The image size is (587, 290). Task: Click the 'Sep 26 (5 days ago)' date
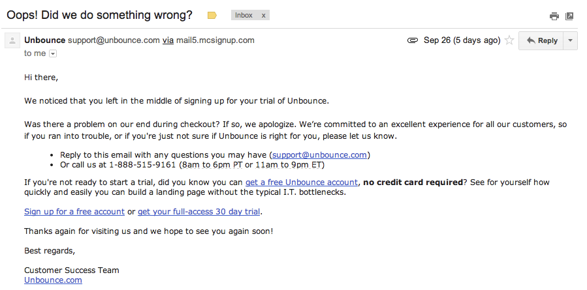click(462, 40)
